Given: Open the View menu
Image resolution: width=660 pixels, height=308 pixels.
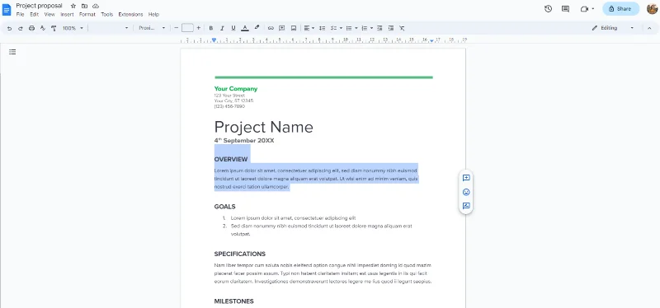Looking at the screenshot, I should click(49, 14).
